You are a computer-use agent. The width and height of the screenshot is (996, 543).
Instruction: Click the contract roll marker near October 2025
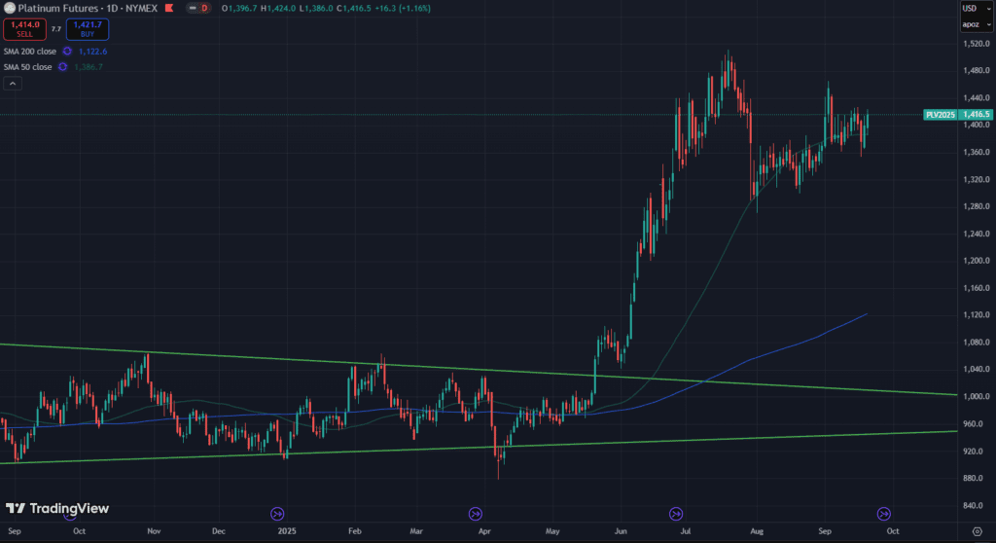point(884,513)
